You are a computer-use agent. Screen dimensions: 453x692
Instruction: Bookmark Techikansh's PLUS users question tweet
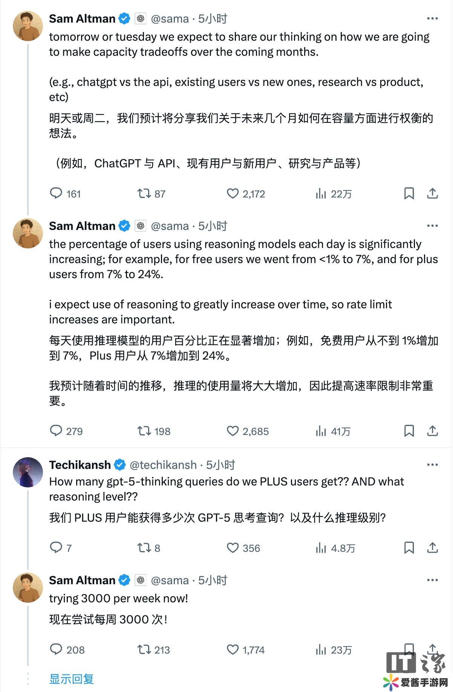click(409, 548)
